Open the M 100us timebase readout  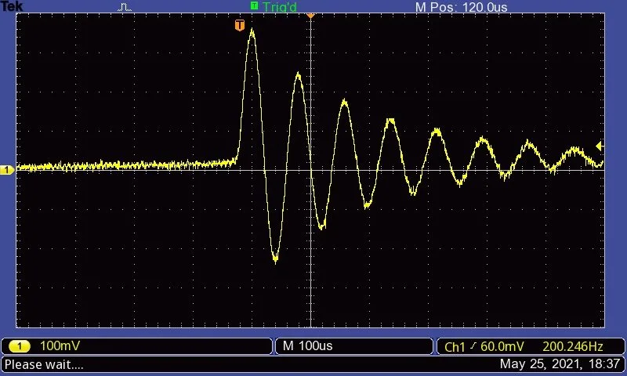[308, 346]
